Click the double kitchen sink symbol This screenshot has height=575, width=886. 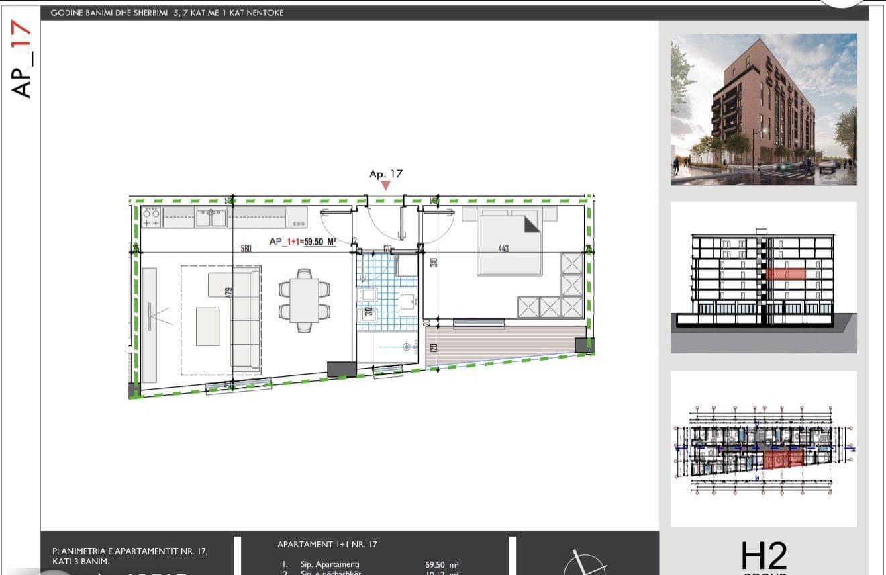pos(211,218)
